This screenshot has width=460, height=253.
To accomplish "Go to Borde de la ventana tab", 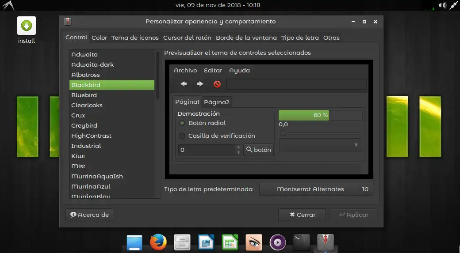I will click(x=246, y=38).
